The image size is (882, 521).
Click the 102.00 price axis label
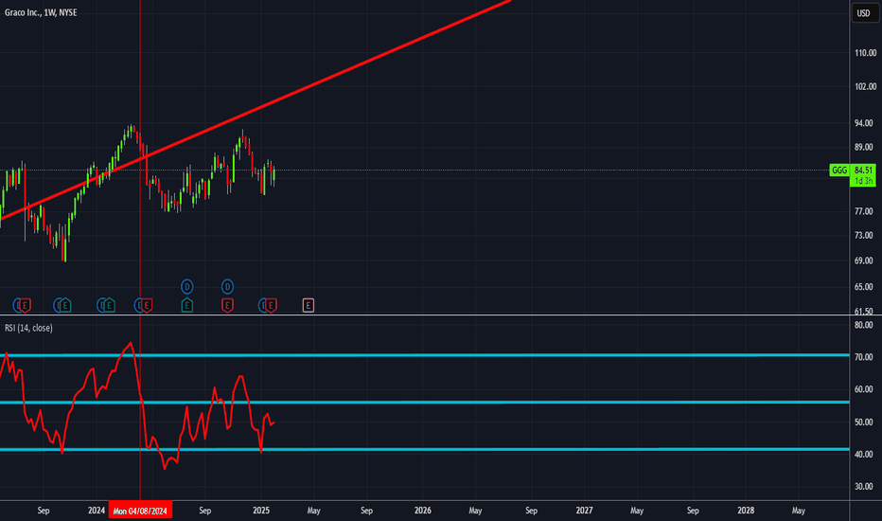click(x=865, y=86)
